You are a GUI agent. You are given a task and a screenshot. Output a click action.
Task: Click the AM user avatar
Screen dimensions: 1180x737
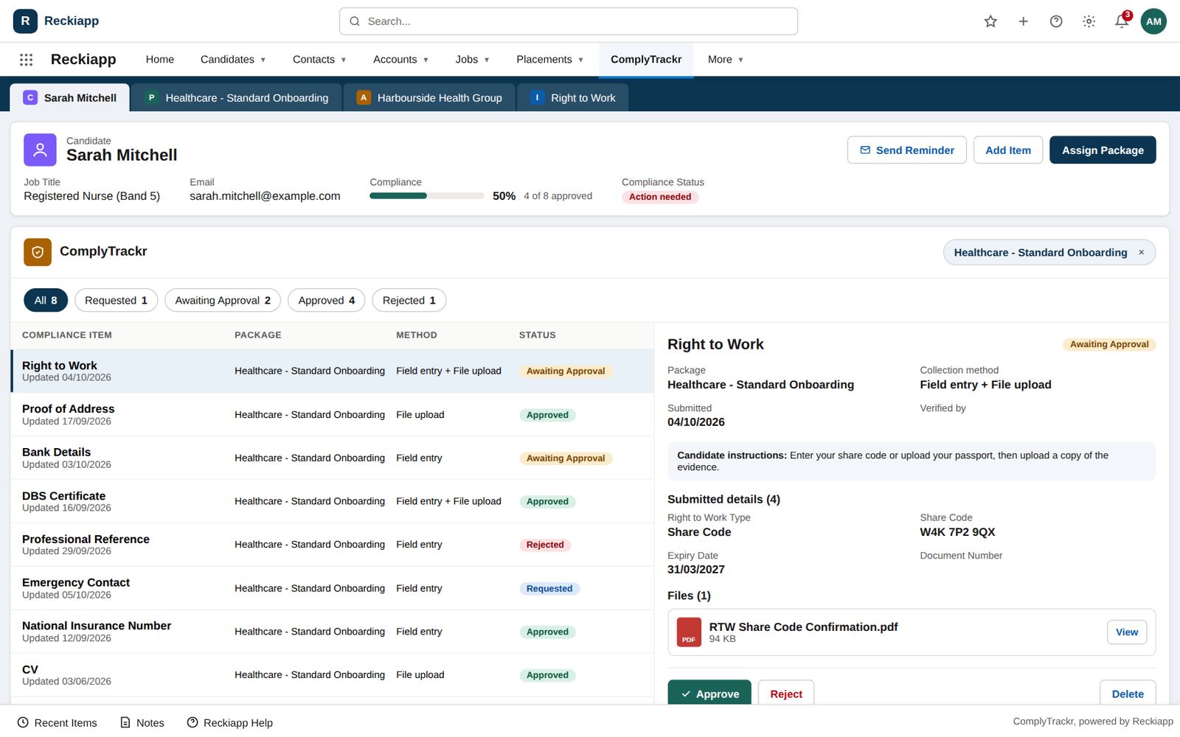point(1153,21)
